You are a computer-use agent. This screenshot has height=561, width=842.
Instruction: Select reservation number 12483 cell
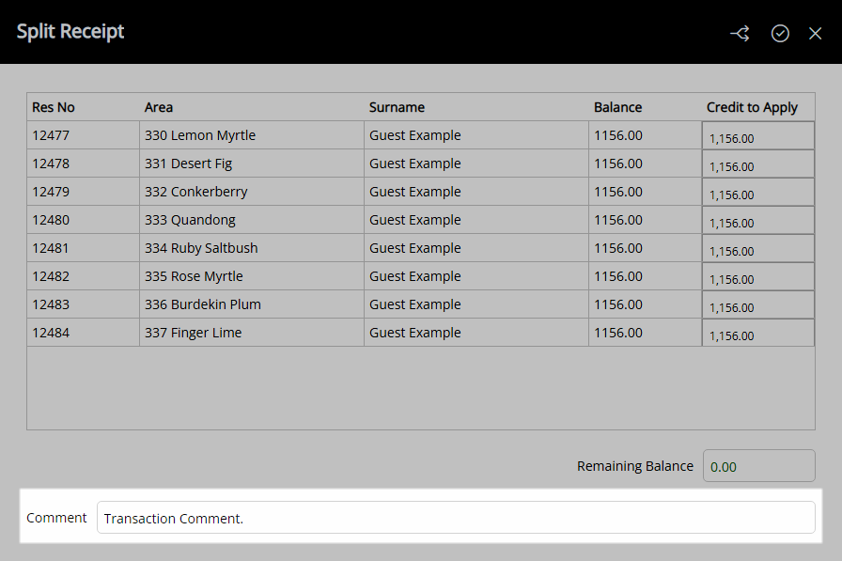tap(84, 304)
